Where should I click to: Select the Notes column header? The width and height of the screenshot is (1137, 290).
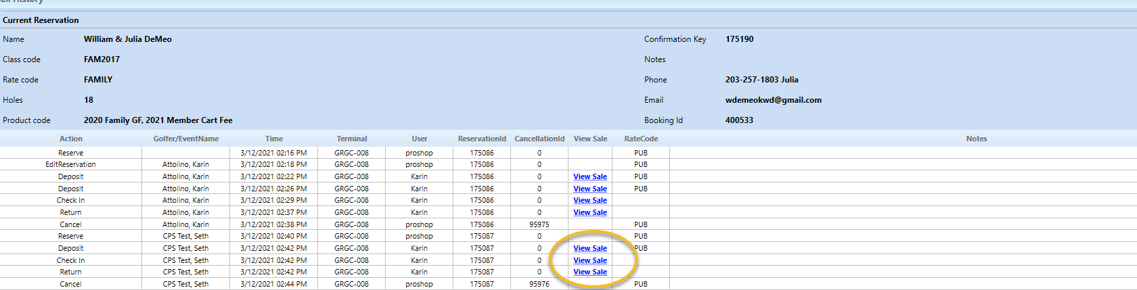pos(976,139)
